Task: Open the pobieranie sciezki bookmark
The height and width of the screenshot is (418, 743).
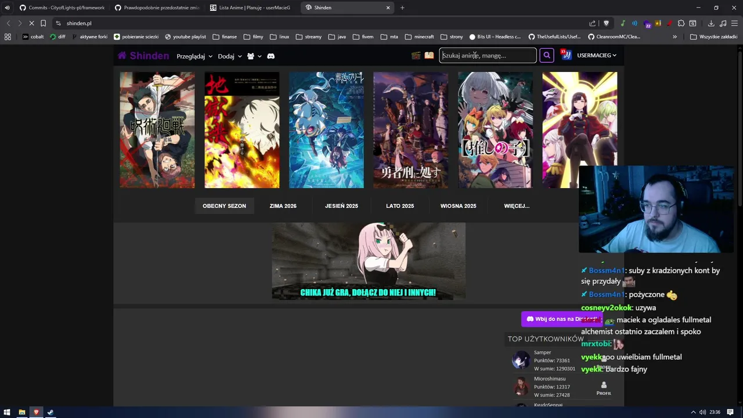Action: [x=136, y=37]
